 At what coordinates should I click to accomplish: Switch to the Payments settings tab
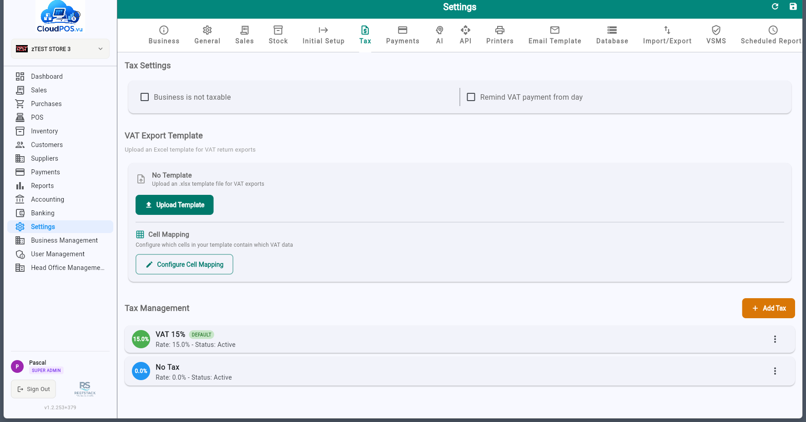pos(403,35)
